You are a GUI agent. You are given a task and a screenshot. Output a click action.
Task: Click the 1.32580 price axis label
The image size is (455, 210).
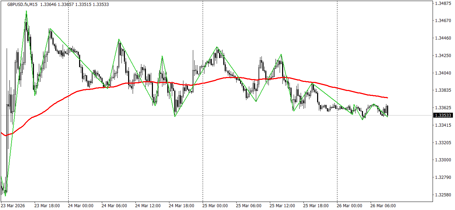[x=442, y=195]
